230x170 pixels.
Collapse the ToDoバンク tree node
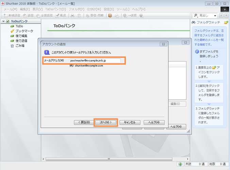(3, 21)
